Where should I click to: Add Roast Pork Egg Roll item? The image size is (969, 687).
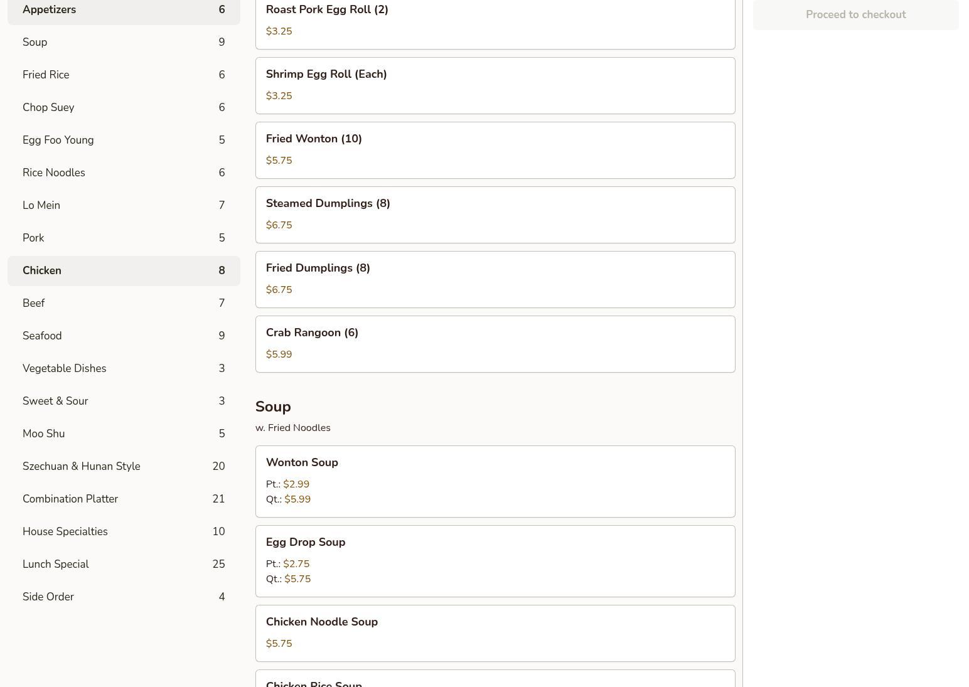495,21
